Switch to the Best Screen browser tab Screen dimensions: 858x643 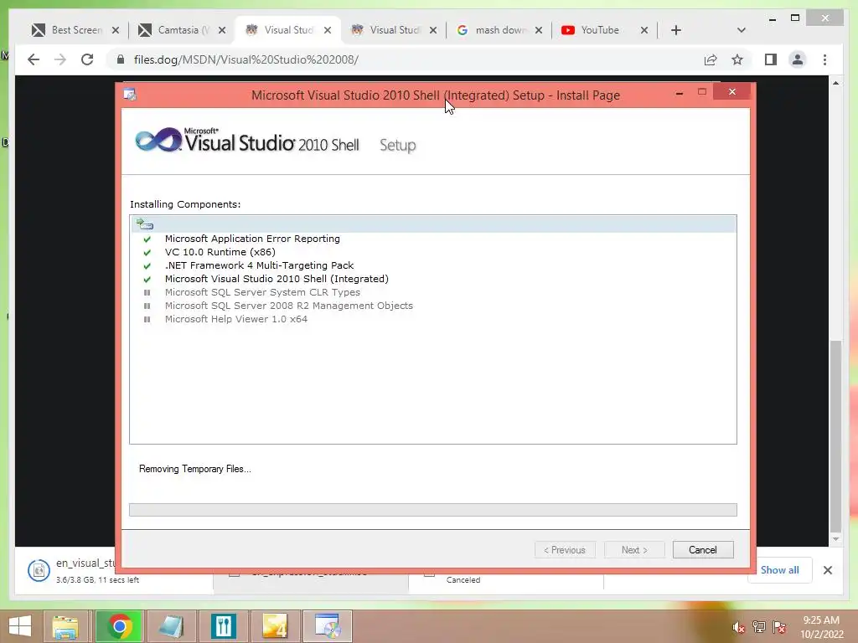pyautogui.click(x=75, y=30)
